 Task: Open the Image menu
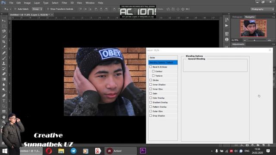[27, 3]
